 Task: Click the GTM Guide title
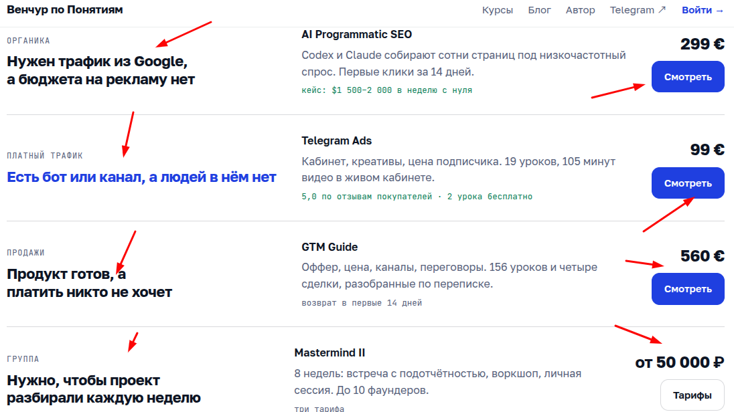pos(329,247)
